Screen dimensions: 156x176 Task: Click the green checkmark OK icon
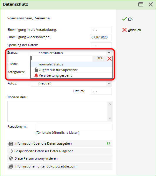(x=125, y=19)
